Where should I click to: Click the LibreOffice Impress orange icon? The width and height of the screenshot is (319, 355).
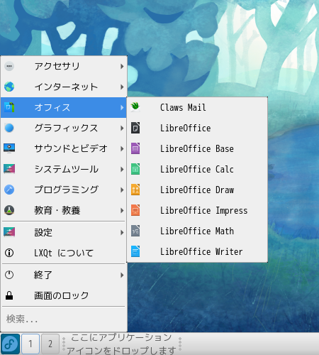135,210
